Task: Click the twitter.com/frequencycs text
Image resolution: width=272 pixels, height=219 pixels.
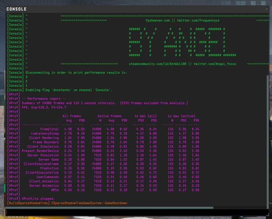Action: (x=198, y=20)
